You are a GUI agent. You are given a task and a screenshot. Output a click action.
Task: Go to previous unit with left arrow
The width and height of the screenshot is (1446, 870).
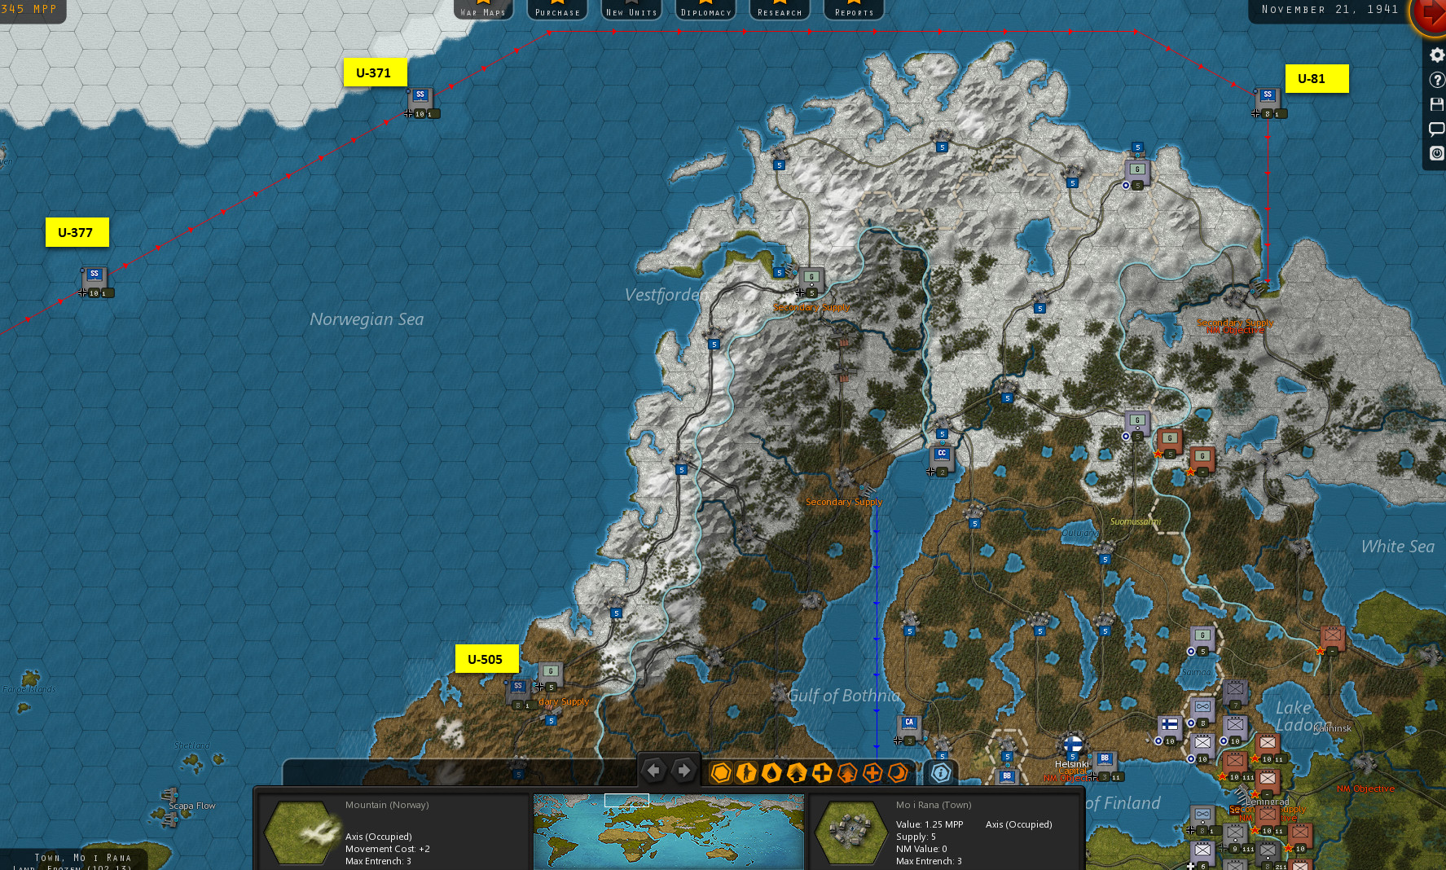click(x=653, y=771)
